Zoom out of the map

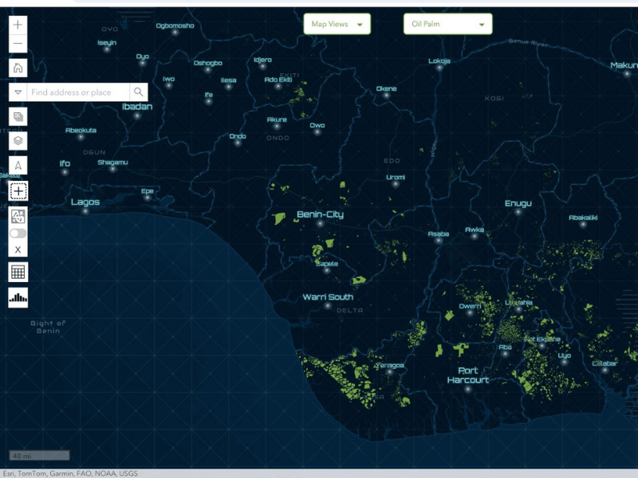click(x=18, y=44)
